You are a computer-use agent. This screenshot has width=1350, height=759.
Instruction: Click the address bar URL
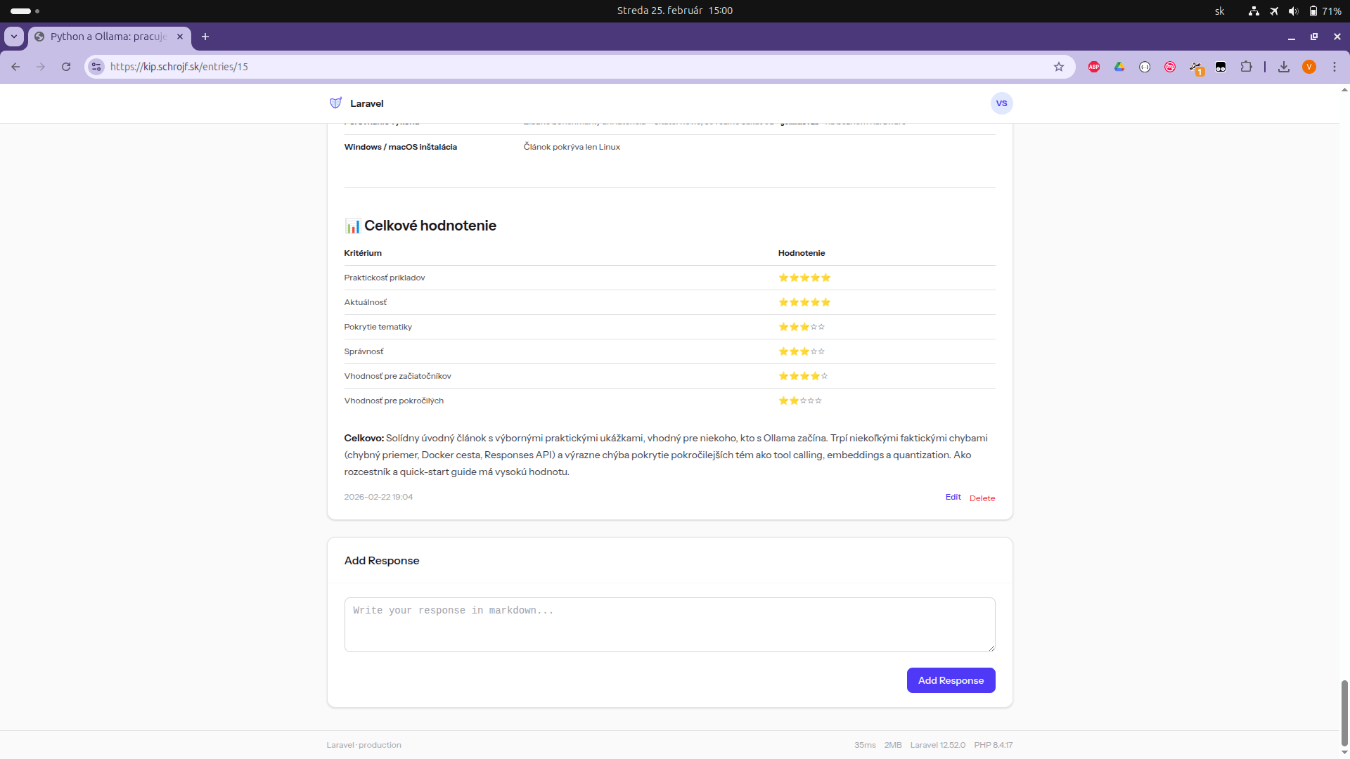pyautogui.click(x=179, y=67)
